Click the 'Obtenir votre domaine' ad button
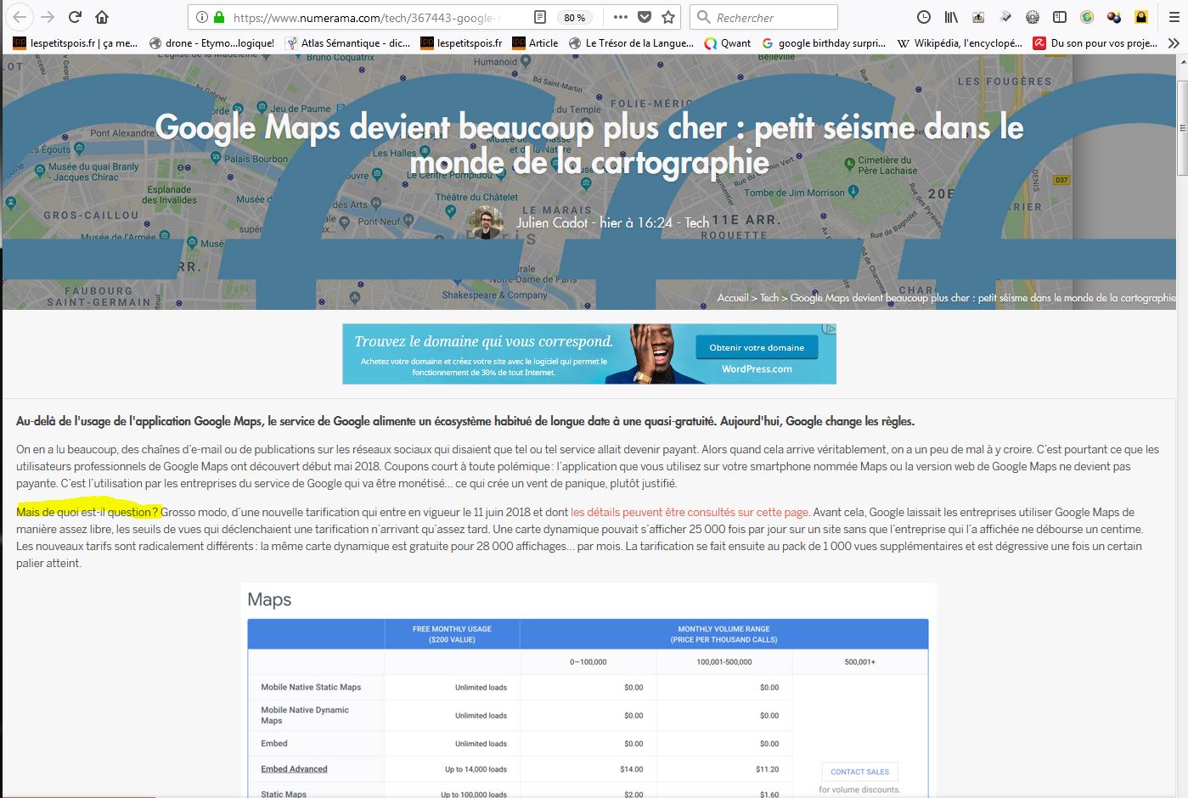Image resolution: width=1188 pixels, height=798 pixels. 757,347
